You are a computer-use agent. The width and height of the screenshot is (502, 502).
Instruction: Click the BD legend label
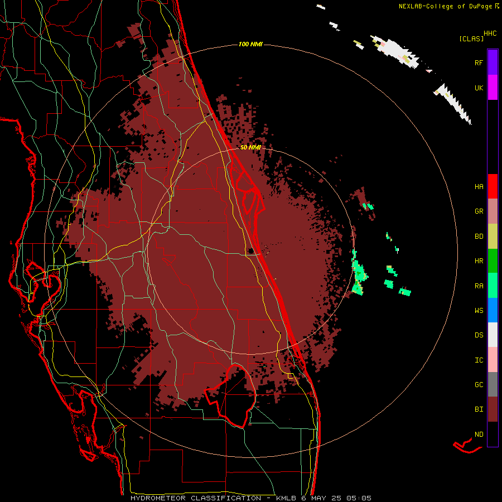point(479,236)
